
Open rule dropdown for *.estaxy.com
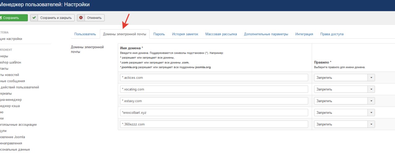[x=344, y=101]
